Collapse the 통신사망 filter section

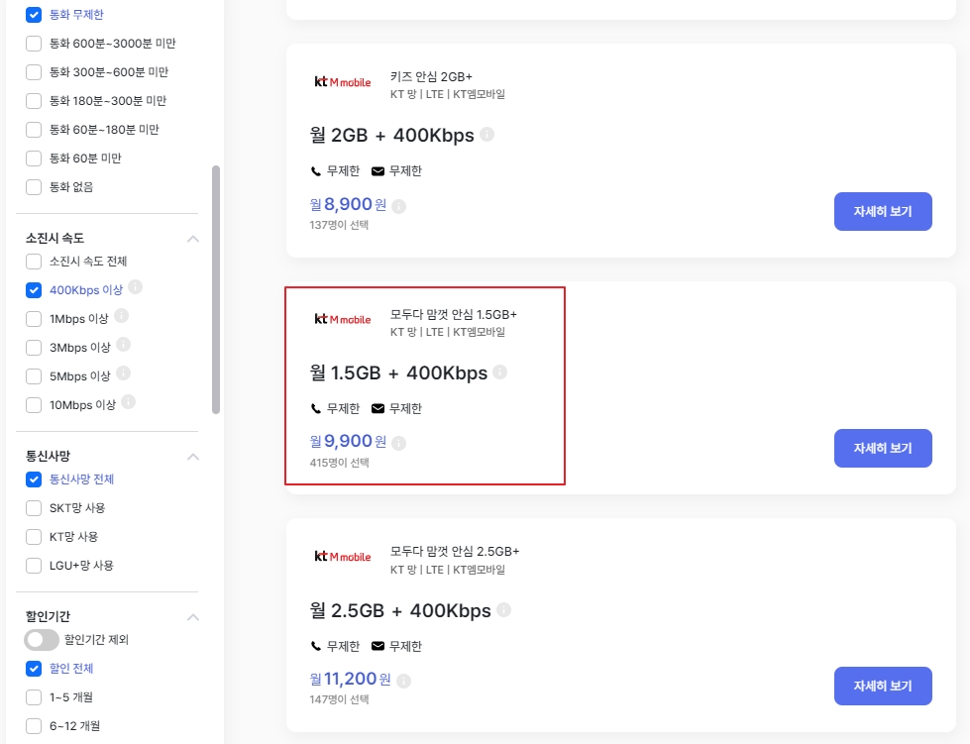[x=193, y=457]
